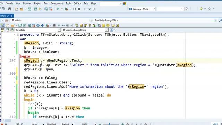Image resolution: width=222 pixels, height=125 pixels.
Task: Click the Save icon in the main toolbar
Action: pyautogui.click(x=29, y=9)
